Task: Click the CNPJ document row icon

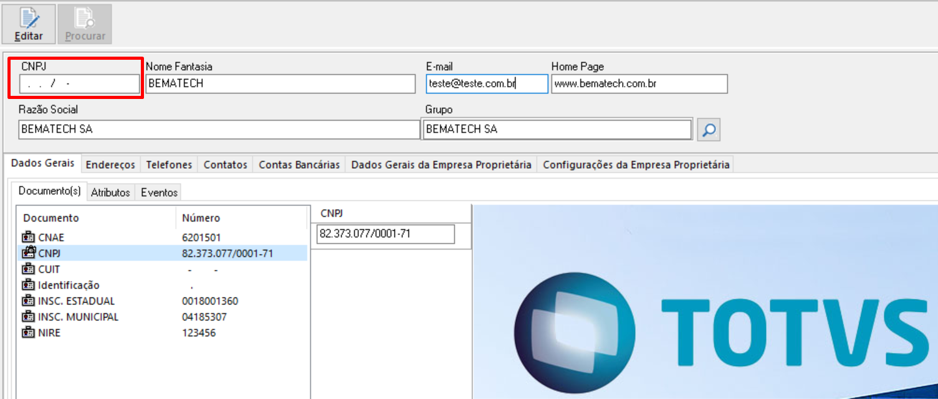Action: point(29,253)
